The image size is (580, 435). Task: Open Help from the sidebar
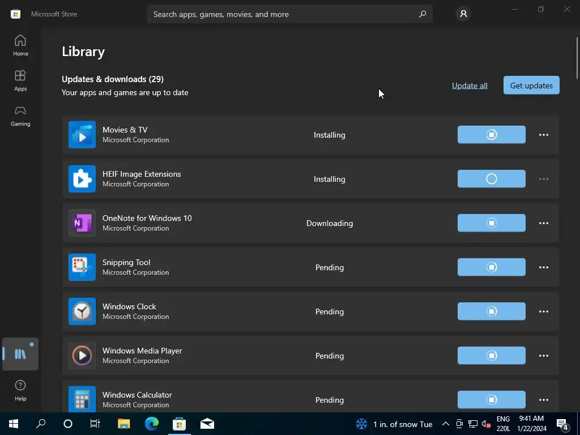(20, 390)
